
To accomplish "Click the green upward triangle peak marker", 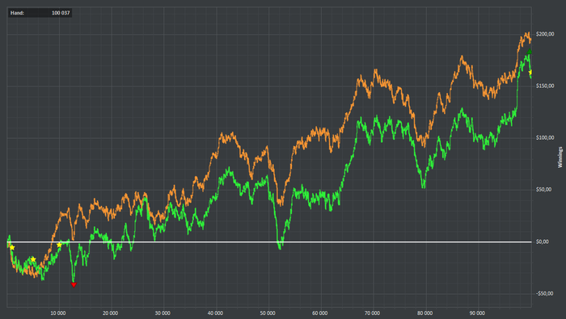I will [x=529, y=52].
